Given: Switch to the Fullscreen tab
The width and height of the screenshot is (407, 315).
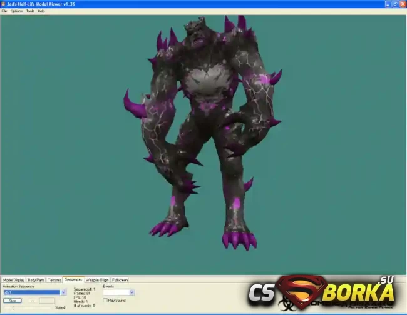Looking at the screenshot, I should pos(120,280).
